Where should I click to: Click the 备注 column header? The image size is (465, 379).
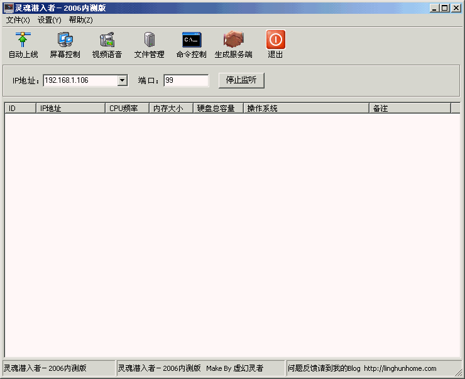pyautogui.click(x=410, y=109)
